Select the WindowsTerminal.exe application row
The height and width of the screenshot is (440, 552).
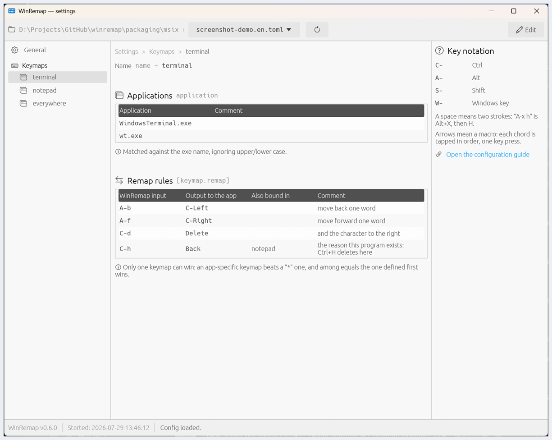pyautogui.click(x=271, y=123)
